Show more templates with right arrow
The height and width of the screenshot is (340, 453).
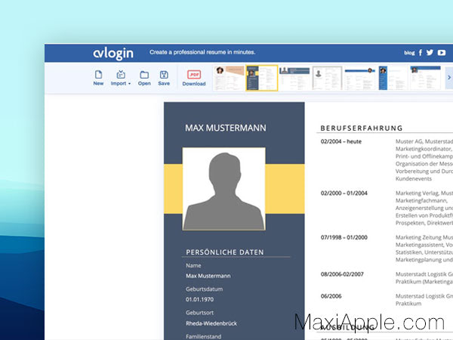click(x=449, y=78)
